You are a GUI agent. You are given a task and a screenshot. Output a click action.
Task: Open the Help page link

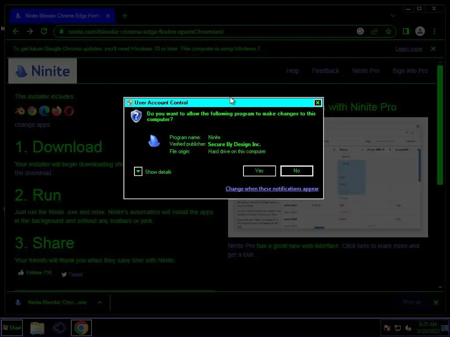click(292, 71)
